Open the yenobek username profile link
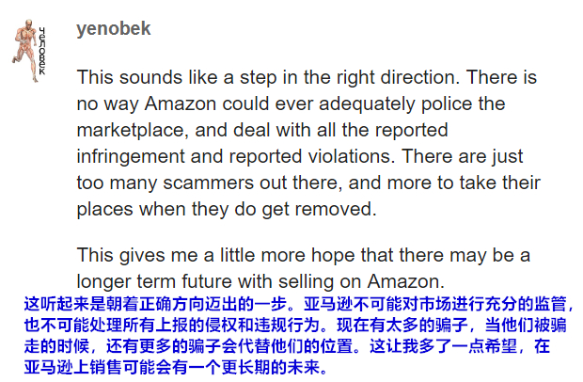Viewport: 583px width, 382px height. coord(114,28)
